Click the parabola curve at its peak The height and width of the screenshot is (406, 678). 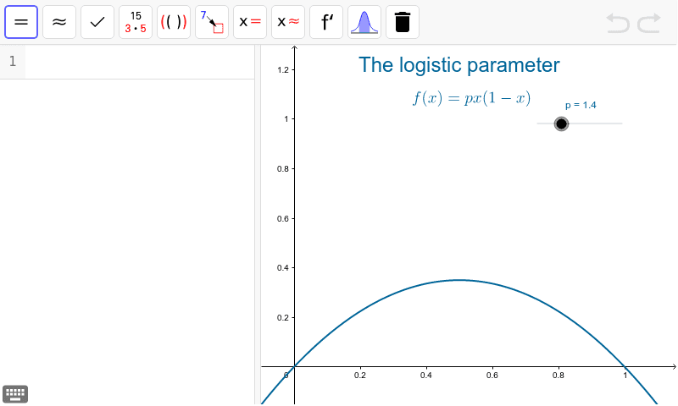(x=459, y=280)
